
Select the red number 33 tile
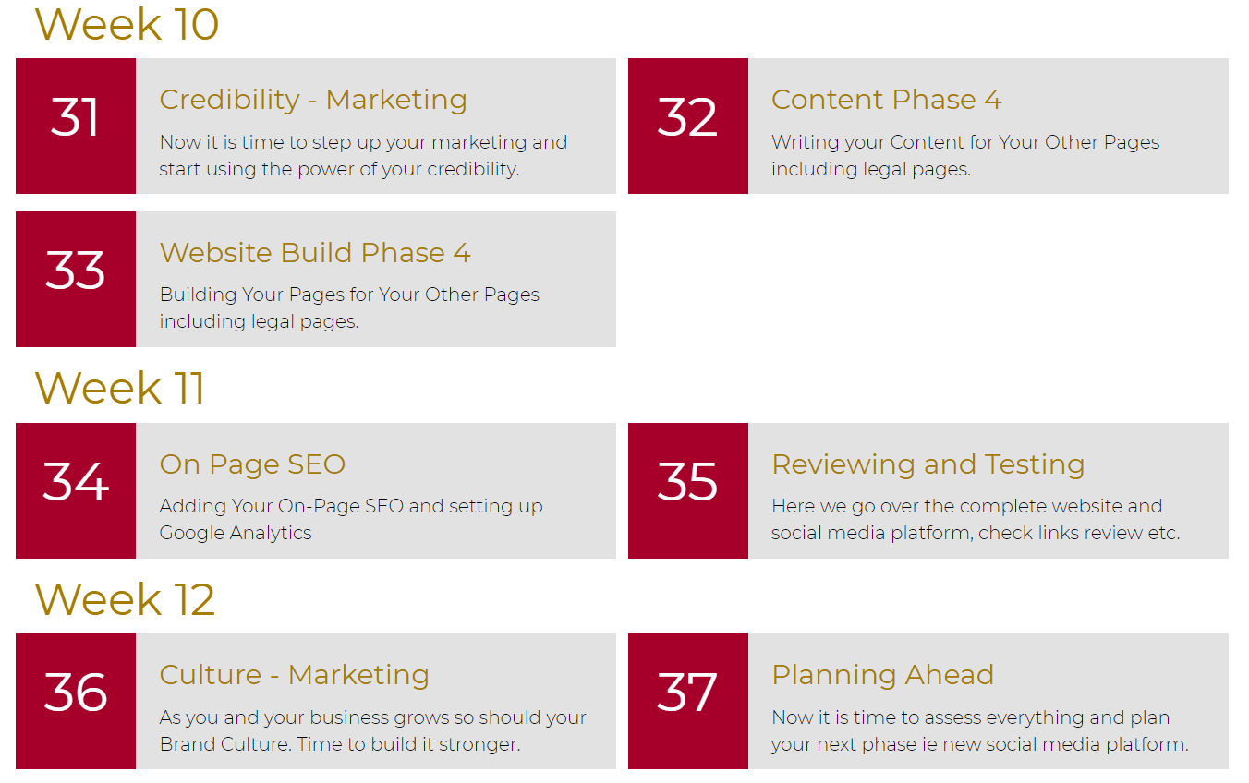point(76,279)
